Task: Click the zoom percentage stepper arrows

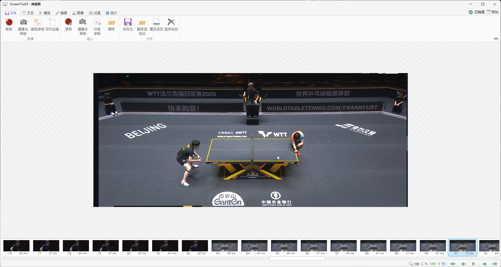Action: point(422,264)
